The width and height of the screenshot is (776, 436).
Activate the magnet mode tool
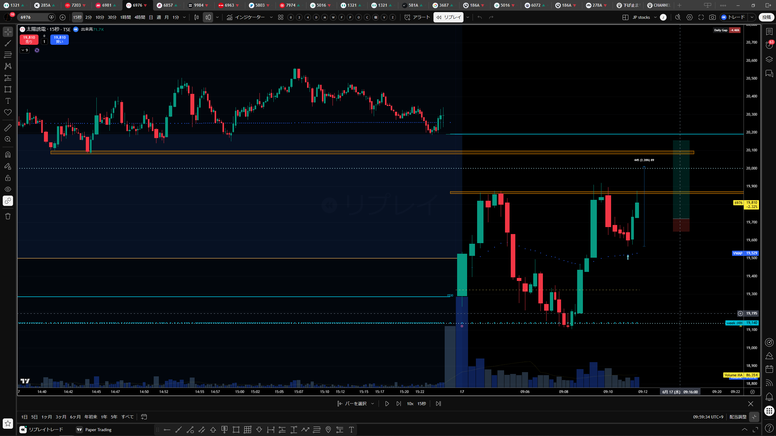click(8, 155)
